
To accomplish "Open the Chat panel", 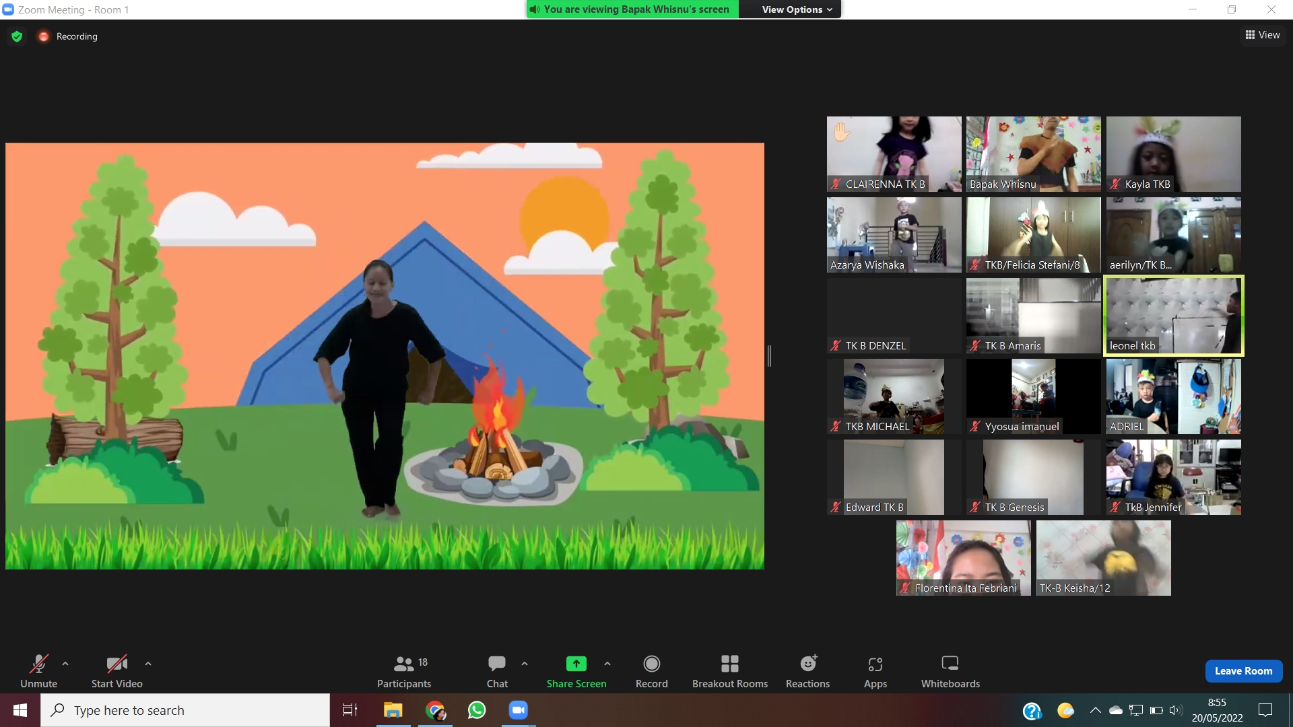I will 497,671.
